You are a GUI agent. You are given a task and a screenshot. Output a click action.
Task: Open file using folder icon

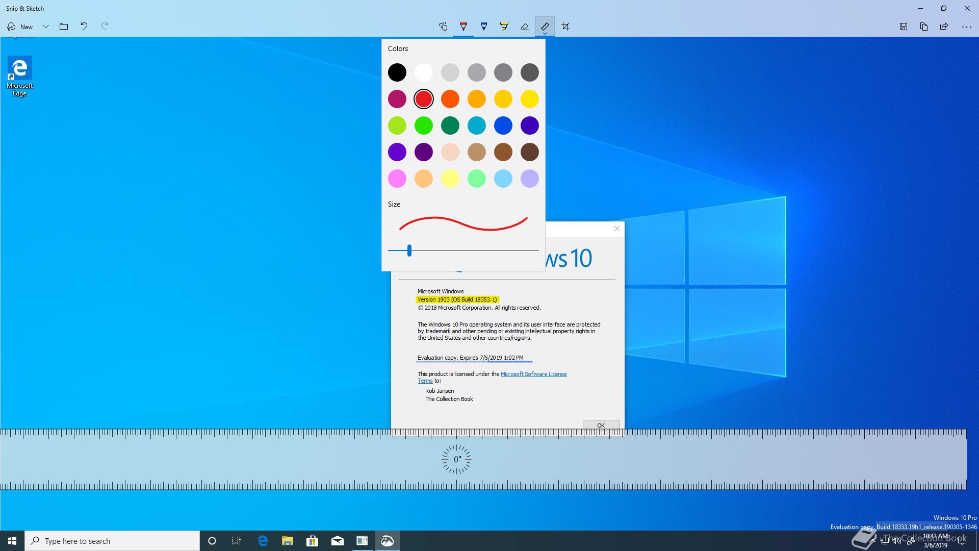[64, 27]
